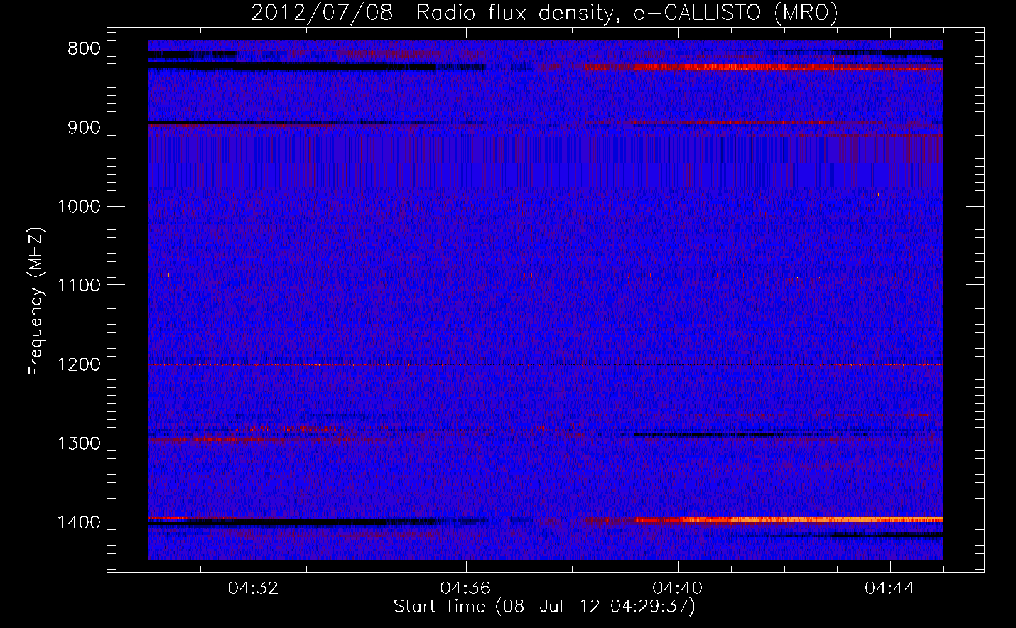Click the frequency tick label 1400
Viewport: 1016px width, 628px height.
78,522
